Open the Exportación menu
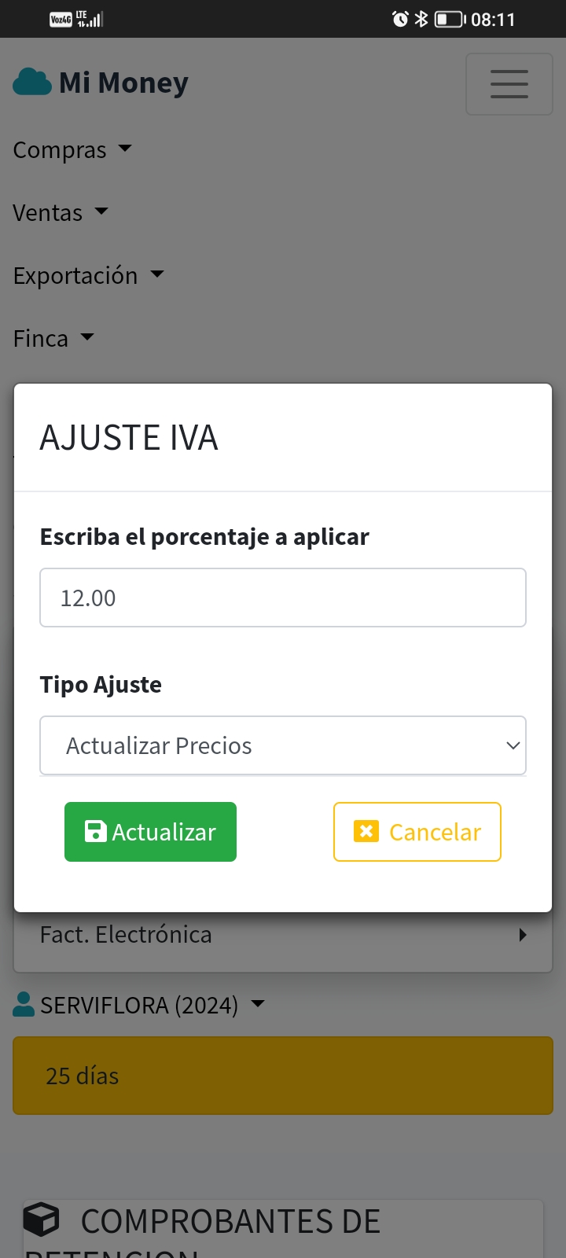 pyautogui.click(x=88, y=275)
